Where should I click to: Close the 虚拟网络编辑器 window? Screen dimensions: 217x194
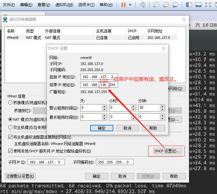184,19
